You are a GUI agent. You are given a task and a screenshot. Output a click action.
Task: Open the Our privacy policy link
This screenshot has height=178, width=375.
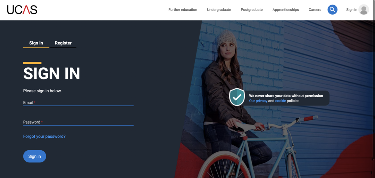coord(258,101)
